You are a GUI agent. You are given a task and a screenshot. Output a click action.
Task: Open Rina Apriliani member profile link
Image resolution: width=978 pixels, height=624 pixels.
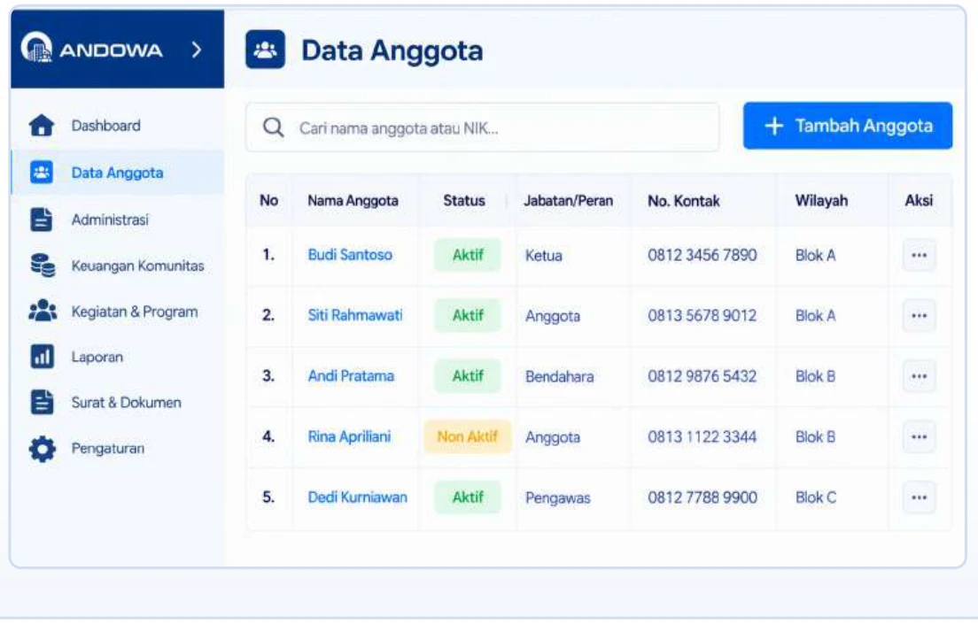349,436
